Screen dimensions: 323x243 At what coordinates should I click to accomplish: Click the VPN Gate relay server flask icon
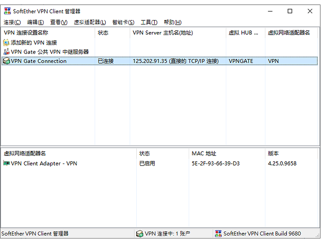point(7,51)
